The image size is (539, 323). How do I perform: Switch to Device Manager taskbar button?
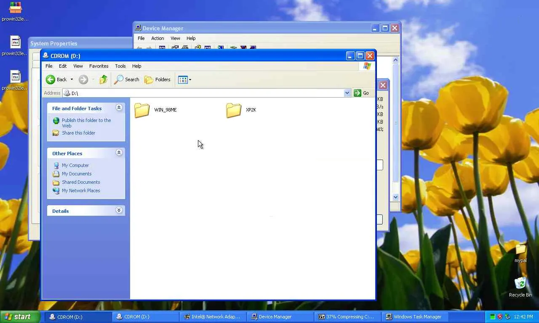coord(280,317)
